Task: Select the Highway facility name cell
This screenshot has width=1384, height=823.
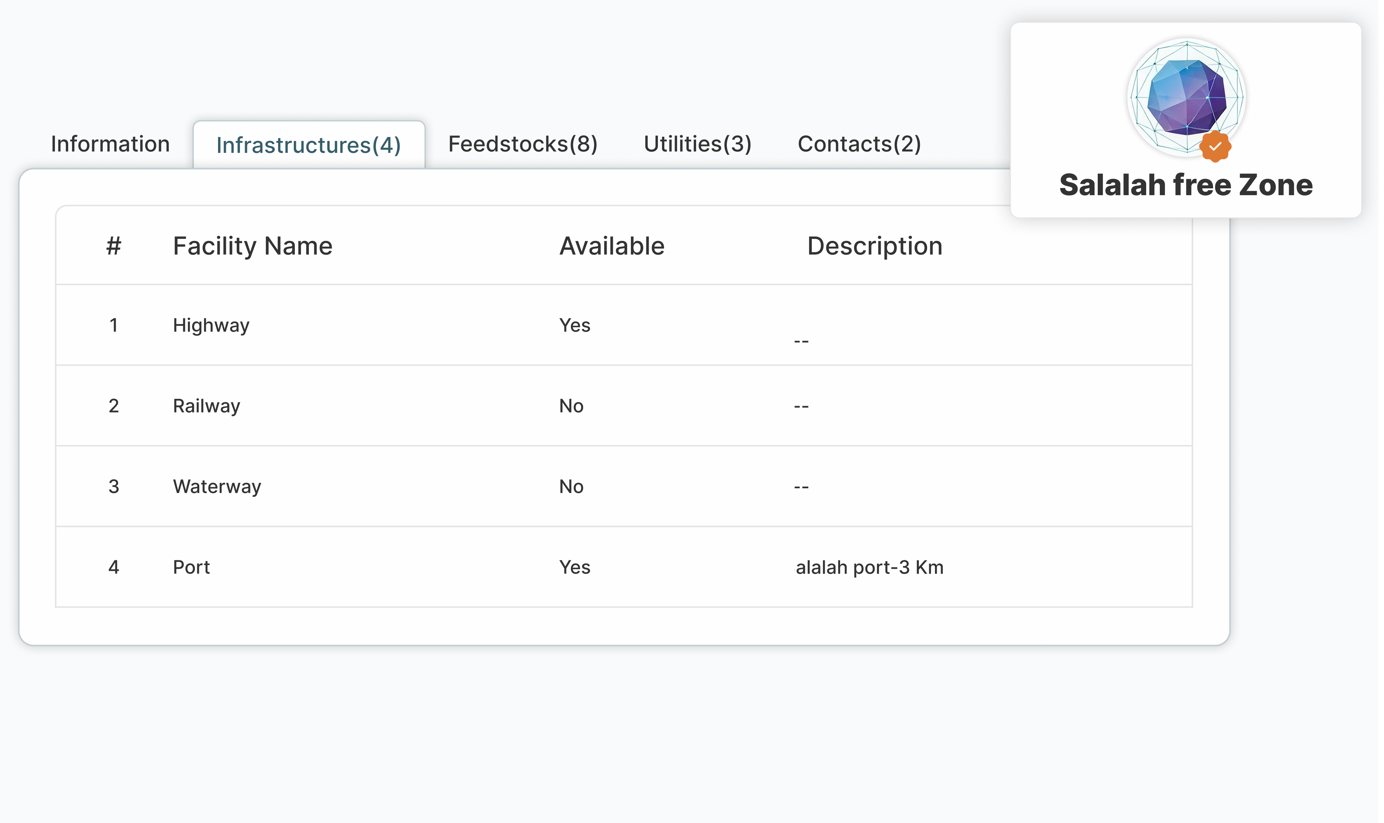Action: click(211, 326)
